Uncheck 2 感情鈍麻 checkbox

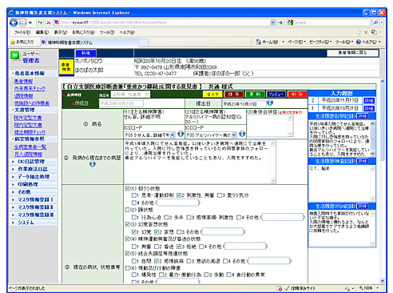[157, 261]
